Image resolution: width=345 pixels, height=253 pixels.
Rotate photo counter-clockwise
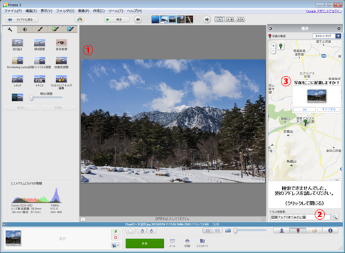tap(142, 230)
